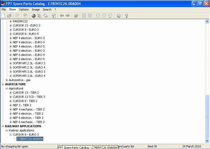This screenshot has width=210, height=149.
Task: Collapse the RAILWAY APPLICATIONS section
Action: click(x=3, y=126)
